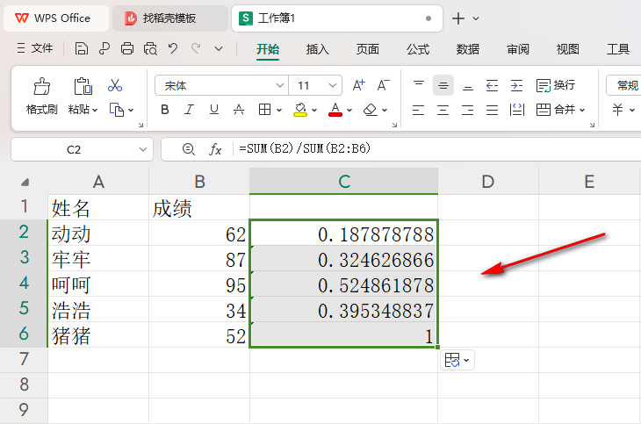Viewport: 641px width, 424px height.
Task: Toggle strikethrough formatting
Action: coord(239,110)
